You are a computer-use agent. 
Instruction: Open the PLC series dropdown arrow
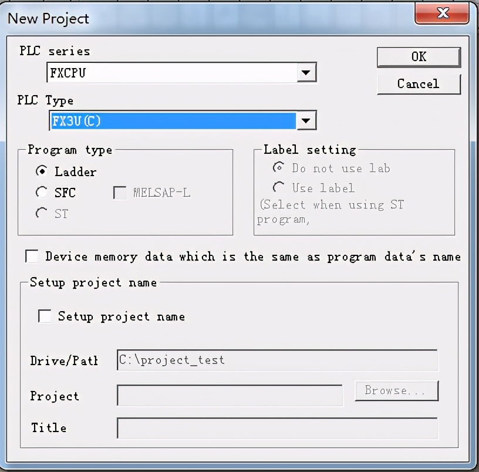tap(306, 72)
